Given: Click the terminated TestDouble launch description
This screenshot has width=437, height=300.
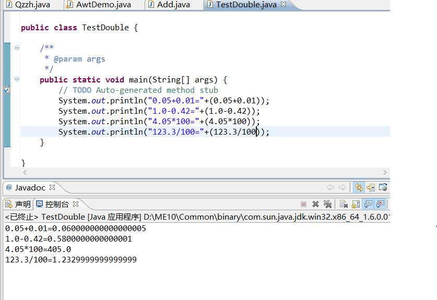Looking at the screenshot, I should [x=197, y=217].
